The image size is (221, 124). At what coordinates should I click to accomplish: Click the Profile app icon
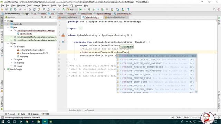98,9
